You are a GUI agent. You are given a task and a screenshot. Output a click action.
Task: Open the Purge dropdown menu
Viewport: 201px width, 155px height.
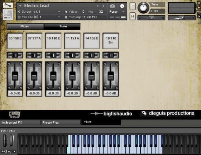click(x=117, y=11)
